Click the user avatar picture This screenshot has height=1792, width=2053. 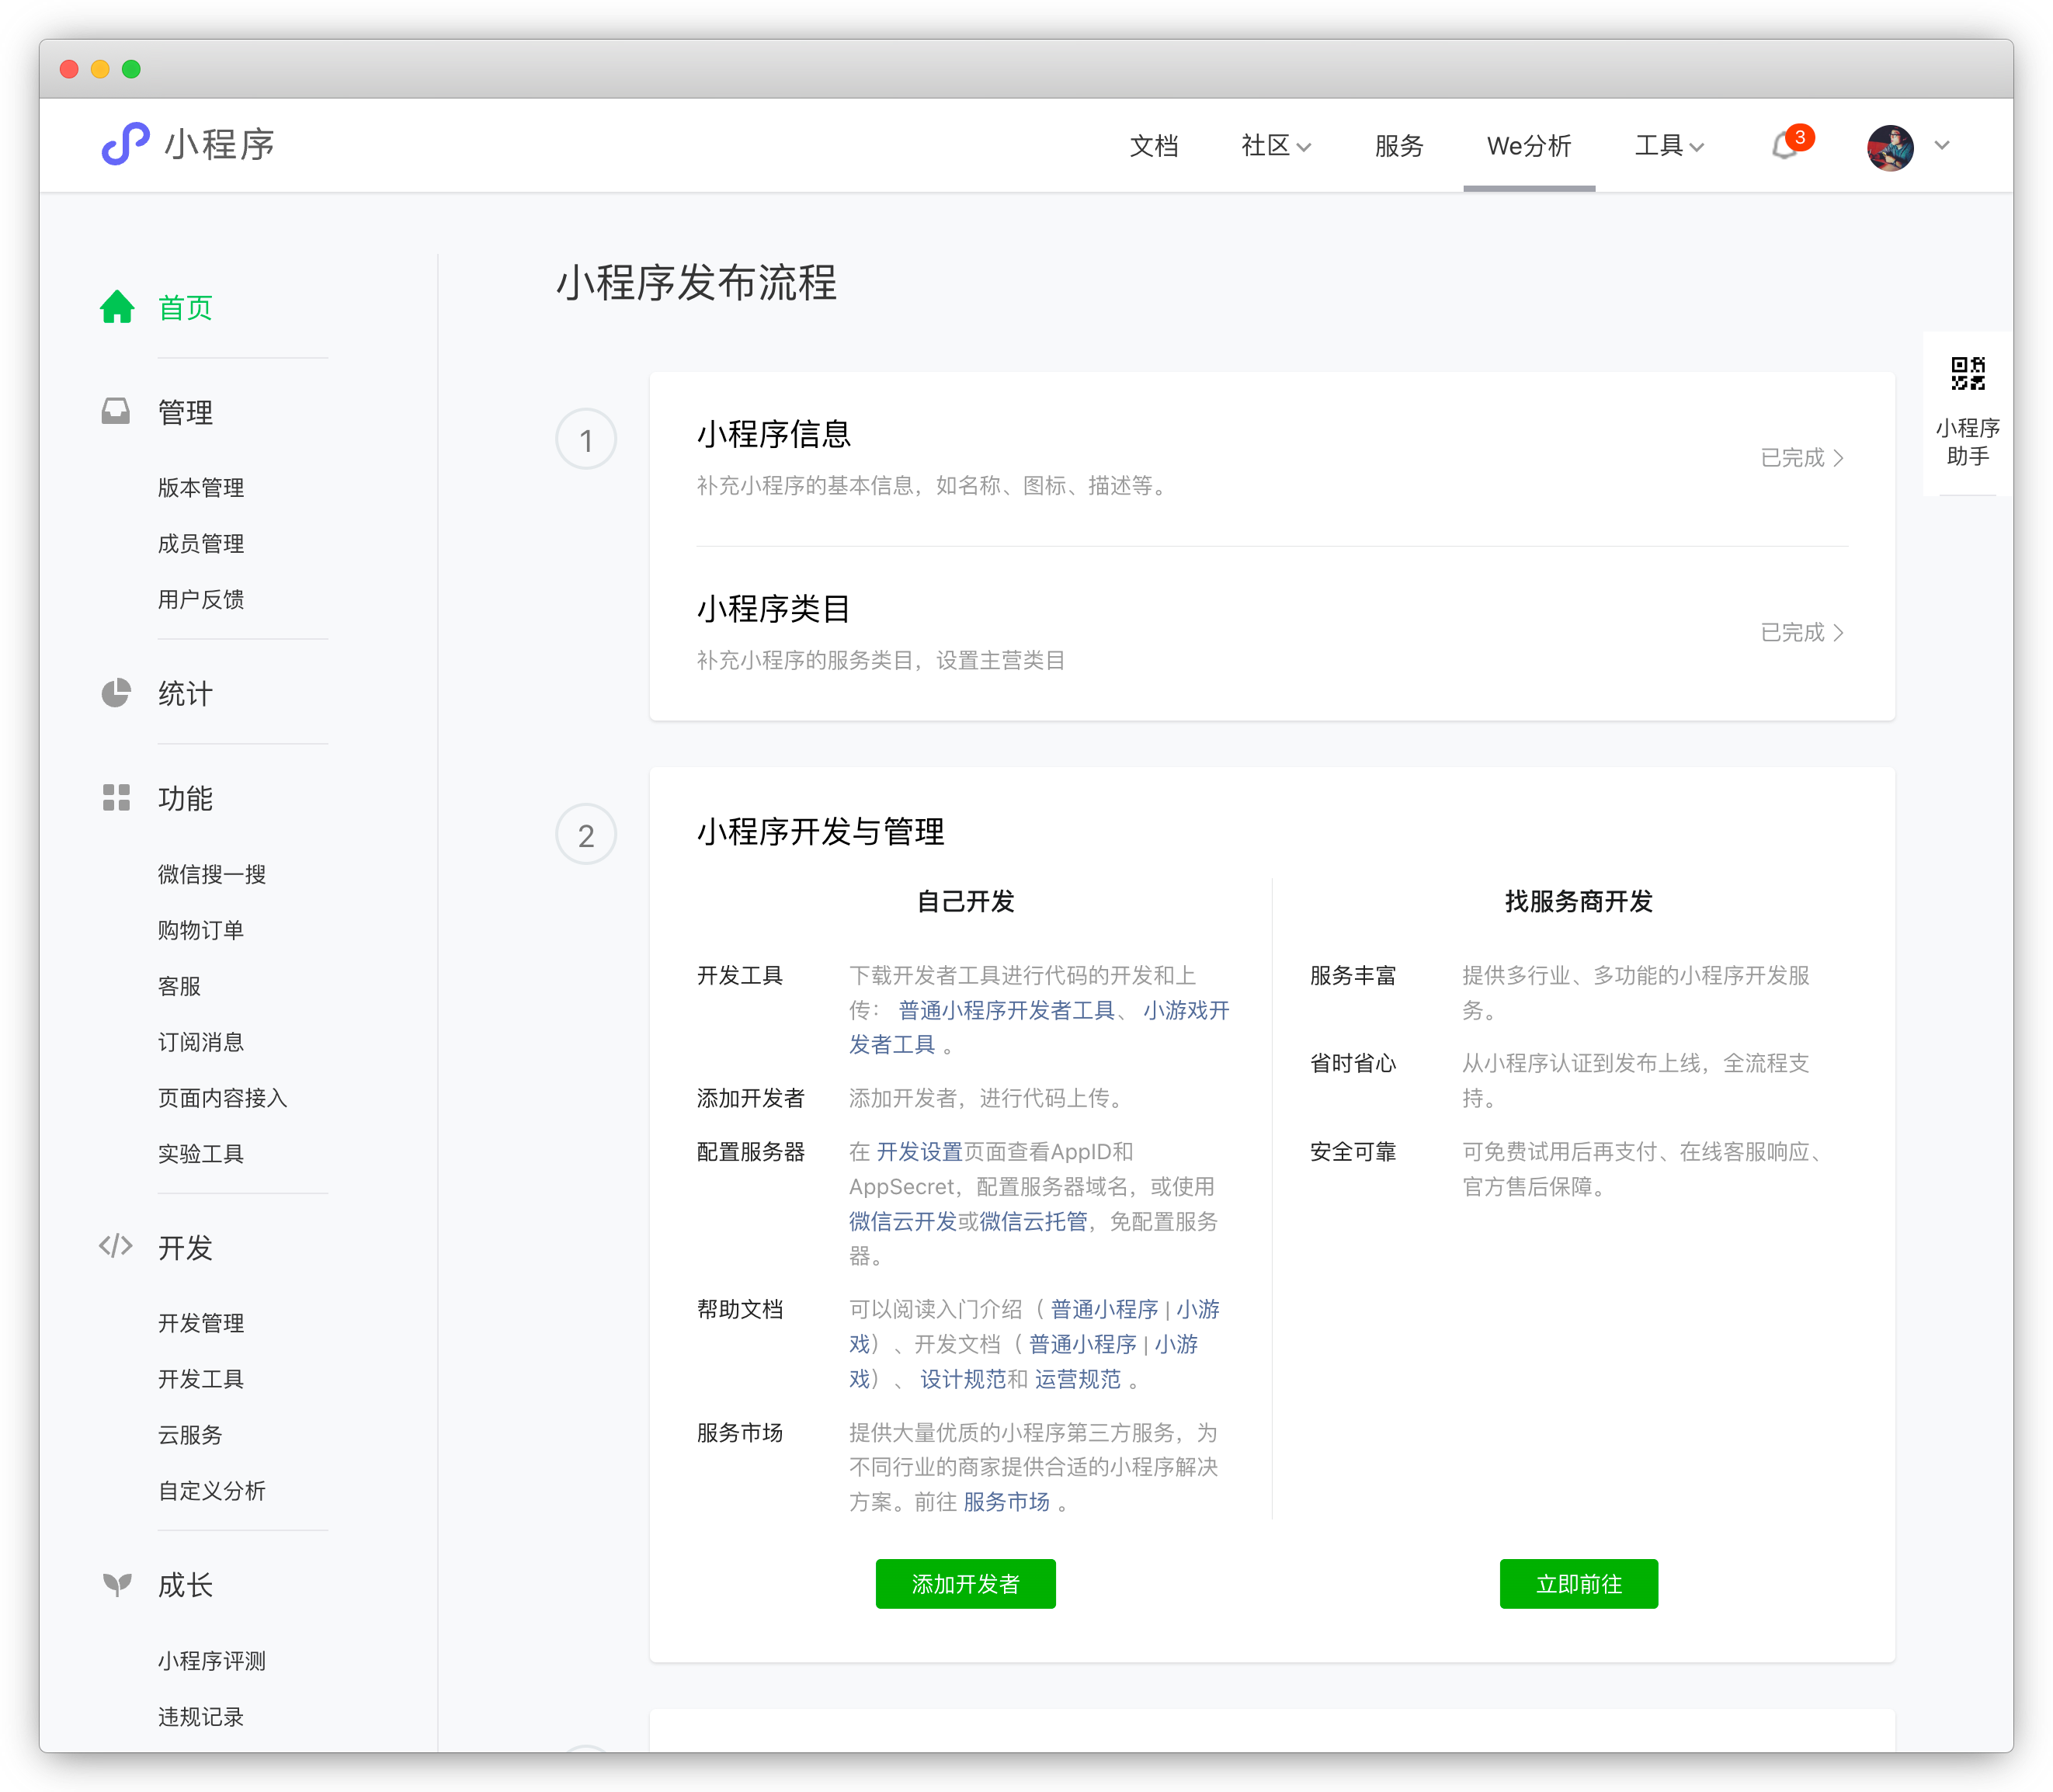(x=1890, y=147)
